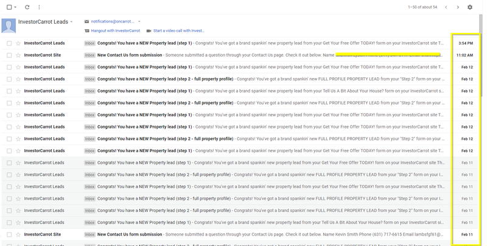Check the Feb 11 Tell Us A Bit email

coord(9,223)
